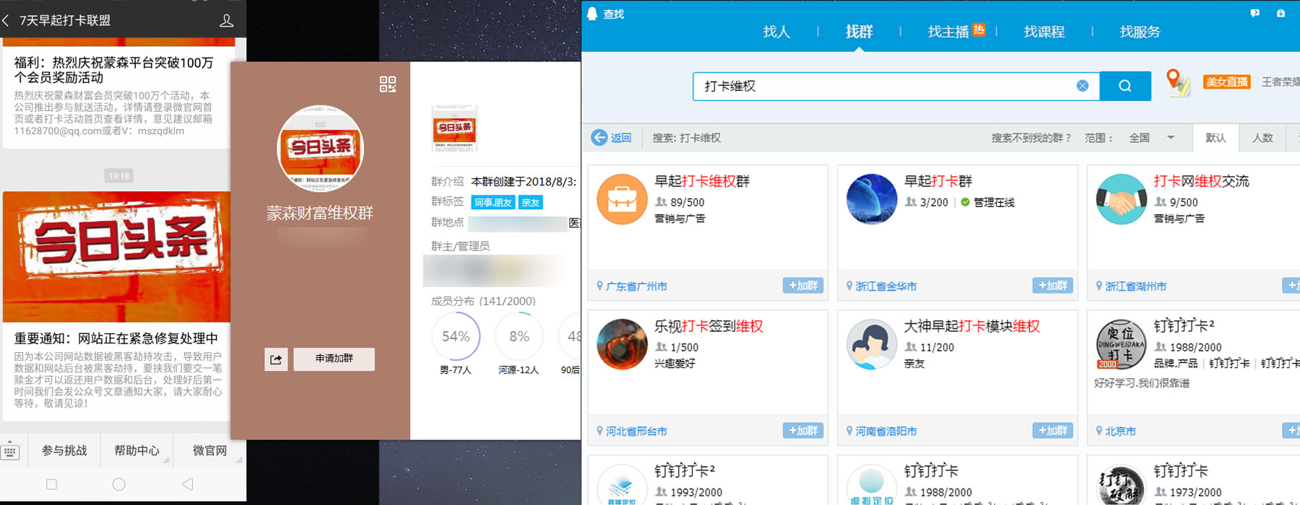Select the 找群 tab
This screenshot has width=1300, height=505.
pos(859,32)
